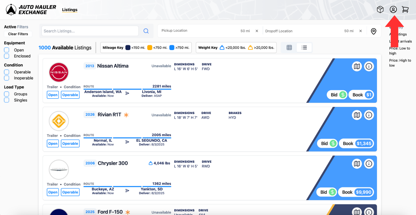Viewport: 416px width, 215px height.
Task: Check the Operable condition filter
Action: pos(7,72)
